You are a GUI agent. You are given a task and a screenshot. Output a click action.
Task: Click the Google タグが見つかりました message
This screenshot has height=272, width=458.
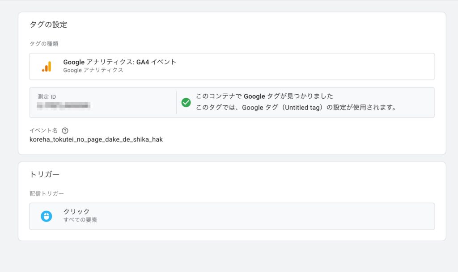click(x=264, y=96)
